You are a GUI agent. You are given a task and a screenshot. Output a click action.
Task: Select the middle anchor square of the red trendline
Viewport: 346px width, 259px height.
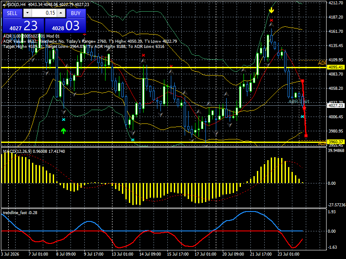point(304,108)
